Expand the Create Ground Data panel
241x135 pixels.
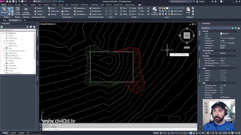[39, 17]
